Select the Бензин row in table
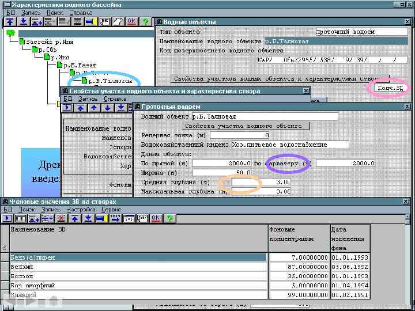This screenshot has height=311, width=415. coord(138,267)
